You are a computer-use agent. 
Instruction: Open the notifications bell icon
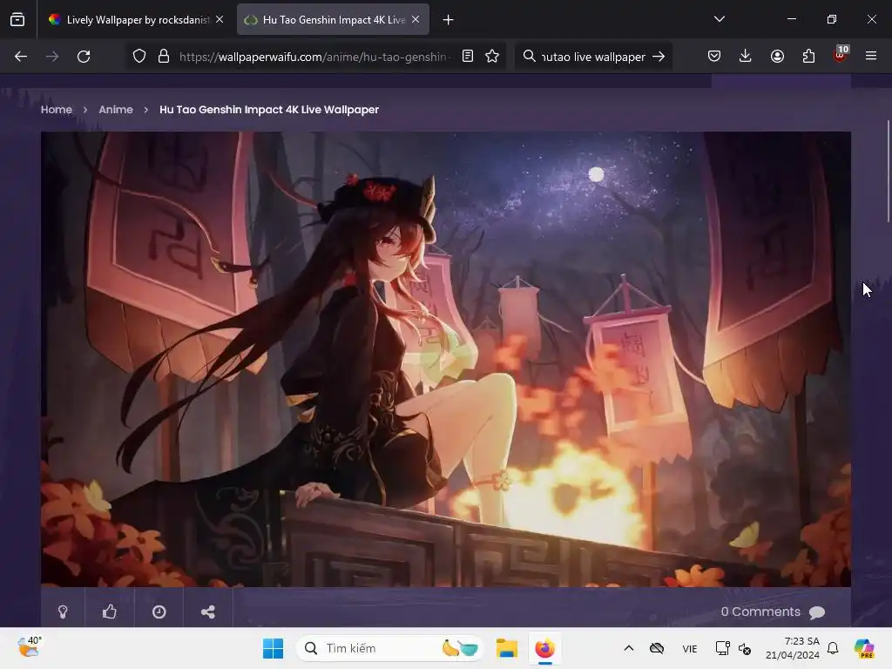(833, 648)
